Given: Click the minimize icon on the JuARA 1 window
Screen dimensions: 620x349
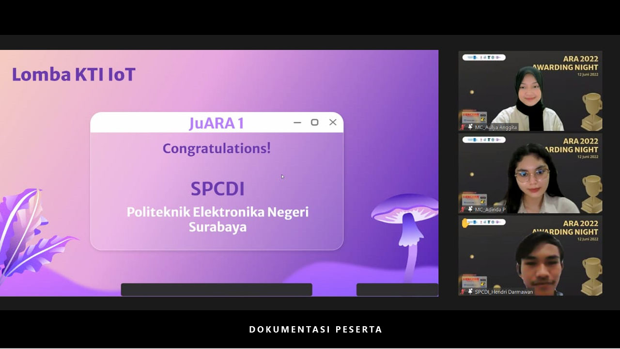Looking at the screenshot, I should [x=297, y=123].
